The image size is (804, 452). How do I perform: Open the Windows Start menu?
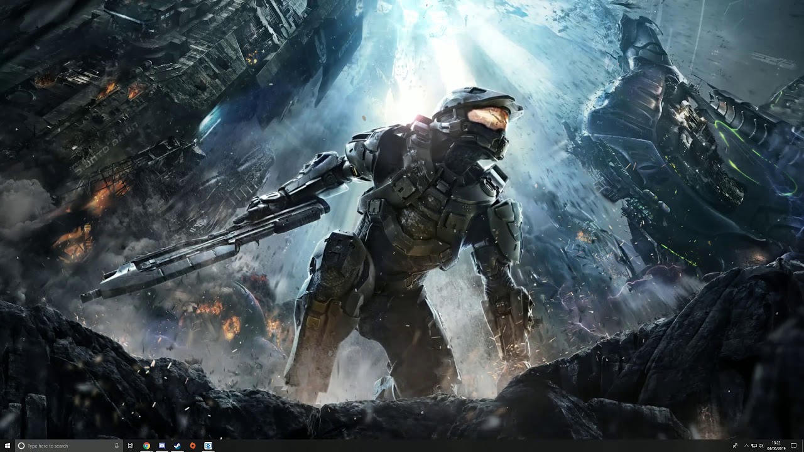click(x=8, y=446)
